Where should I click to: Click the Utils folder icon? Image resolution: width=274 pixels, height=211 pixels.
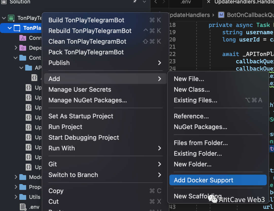click(23, 197)
